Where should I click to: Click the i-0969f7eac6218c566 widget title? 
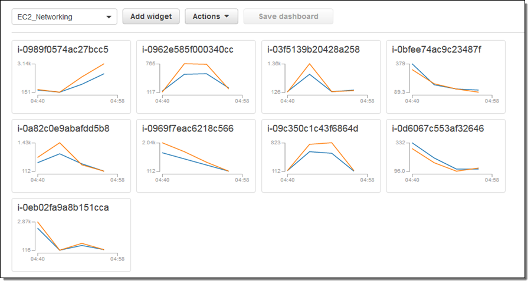tap(188, 128)
